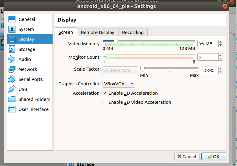Increase Scale Factor with up arrow

click(220, 69)
